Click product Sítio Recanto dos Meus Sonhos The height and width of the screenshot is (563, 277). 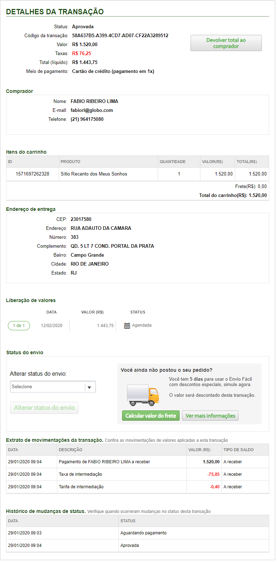[x=94, y=174]
